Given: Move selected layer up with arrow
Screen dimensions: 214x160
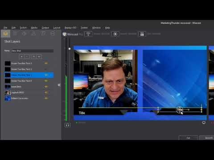Looking at the screenshot, I should (34, 56).
